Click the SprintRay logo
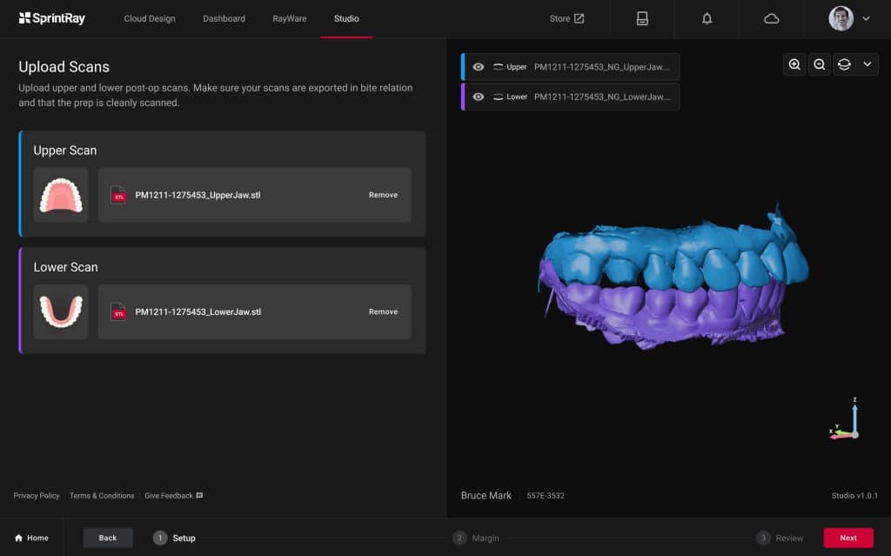 pos(52,18)
